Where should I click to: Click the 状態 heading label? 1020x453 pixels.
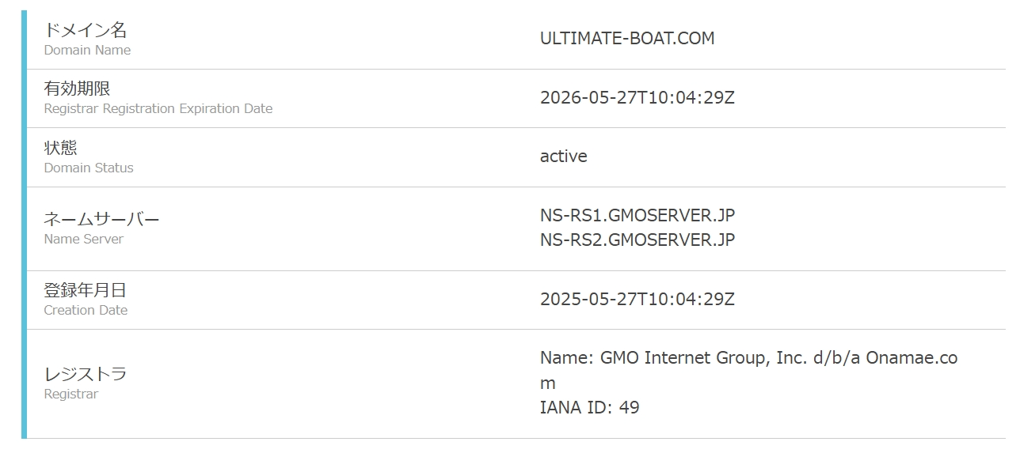(x=60, y=148)
